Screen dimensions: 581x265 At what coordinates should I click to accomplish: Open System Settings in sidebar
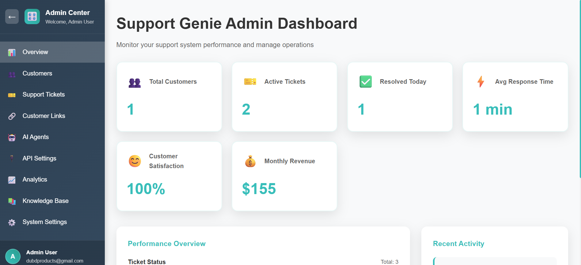pos(52,222)
